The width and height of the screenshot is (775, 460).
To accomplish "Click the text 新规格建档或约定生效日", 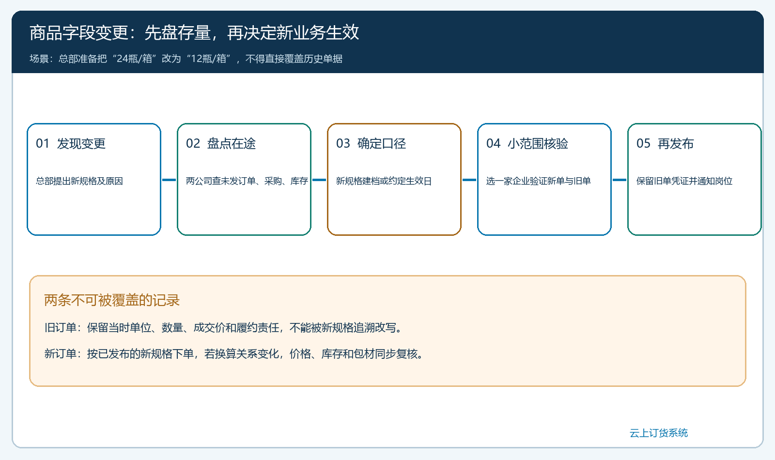I will coord(384,181).
